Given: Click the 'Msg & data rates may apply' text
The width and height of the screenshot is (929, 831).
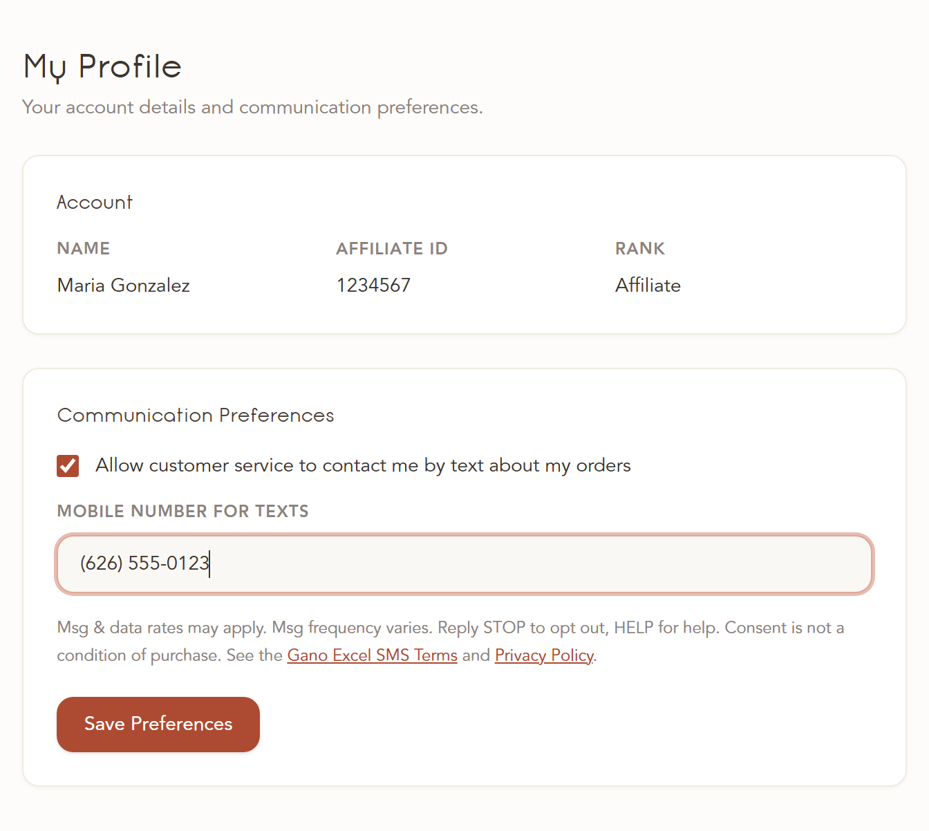Looking at the screenshot, I should 162,628.
